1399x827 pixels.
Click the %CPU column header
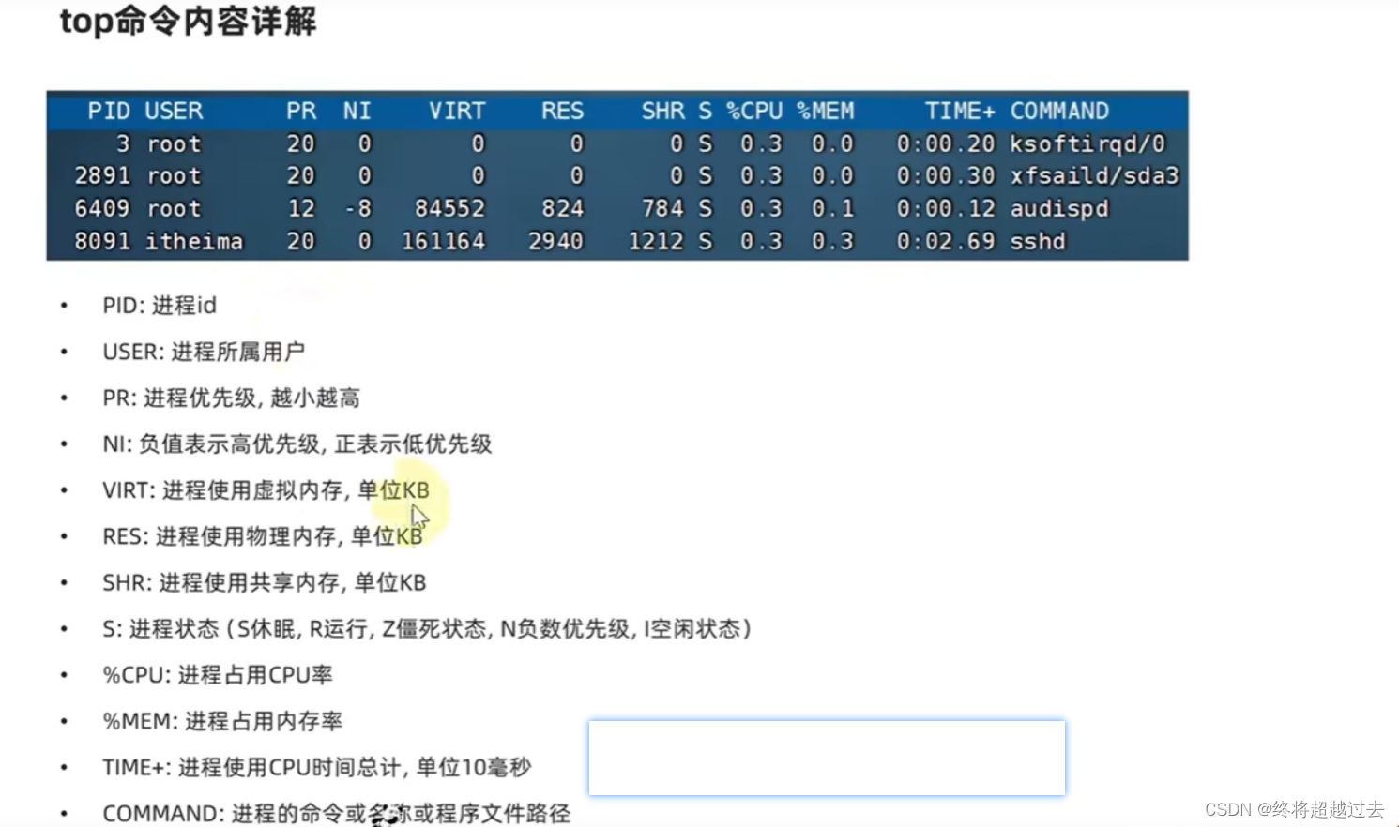click(754, 111)
